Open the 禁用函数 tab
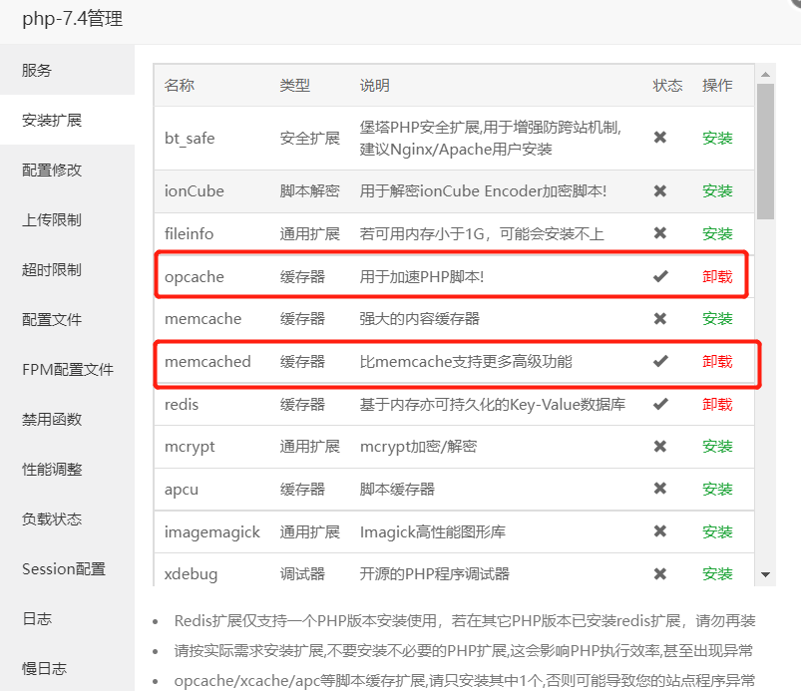This screenshot has height=691, width=801. click(x=67, y=420)
